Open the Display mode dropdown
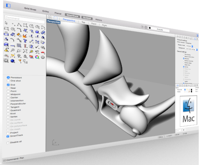 (190, 46)
